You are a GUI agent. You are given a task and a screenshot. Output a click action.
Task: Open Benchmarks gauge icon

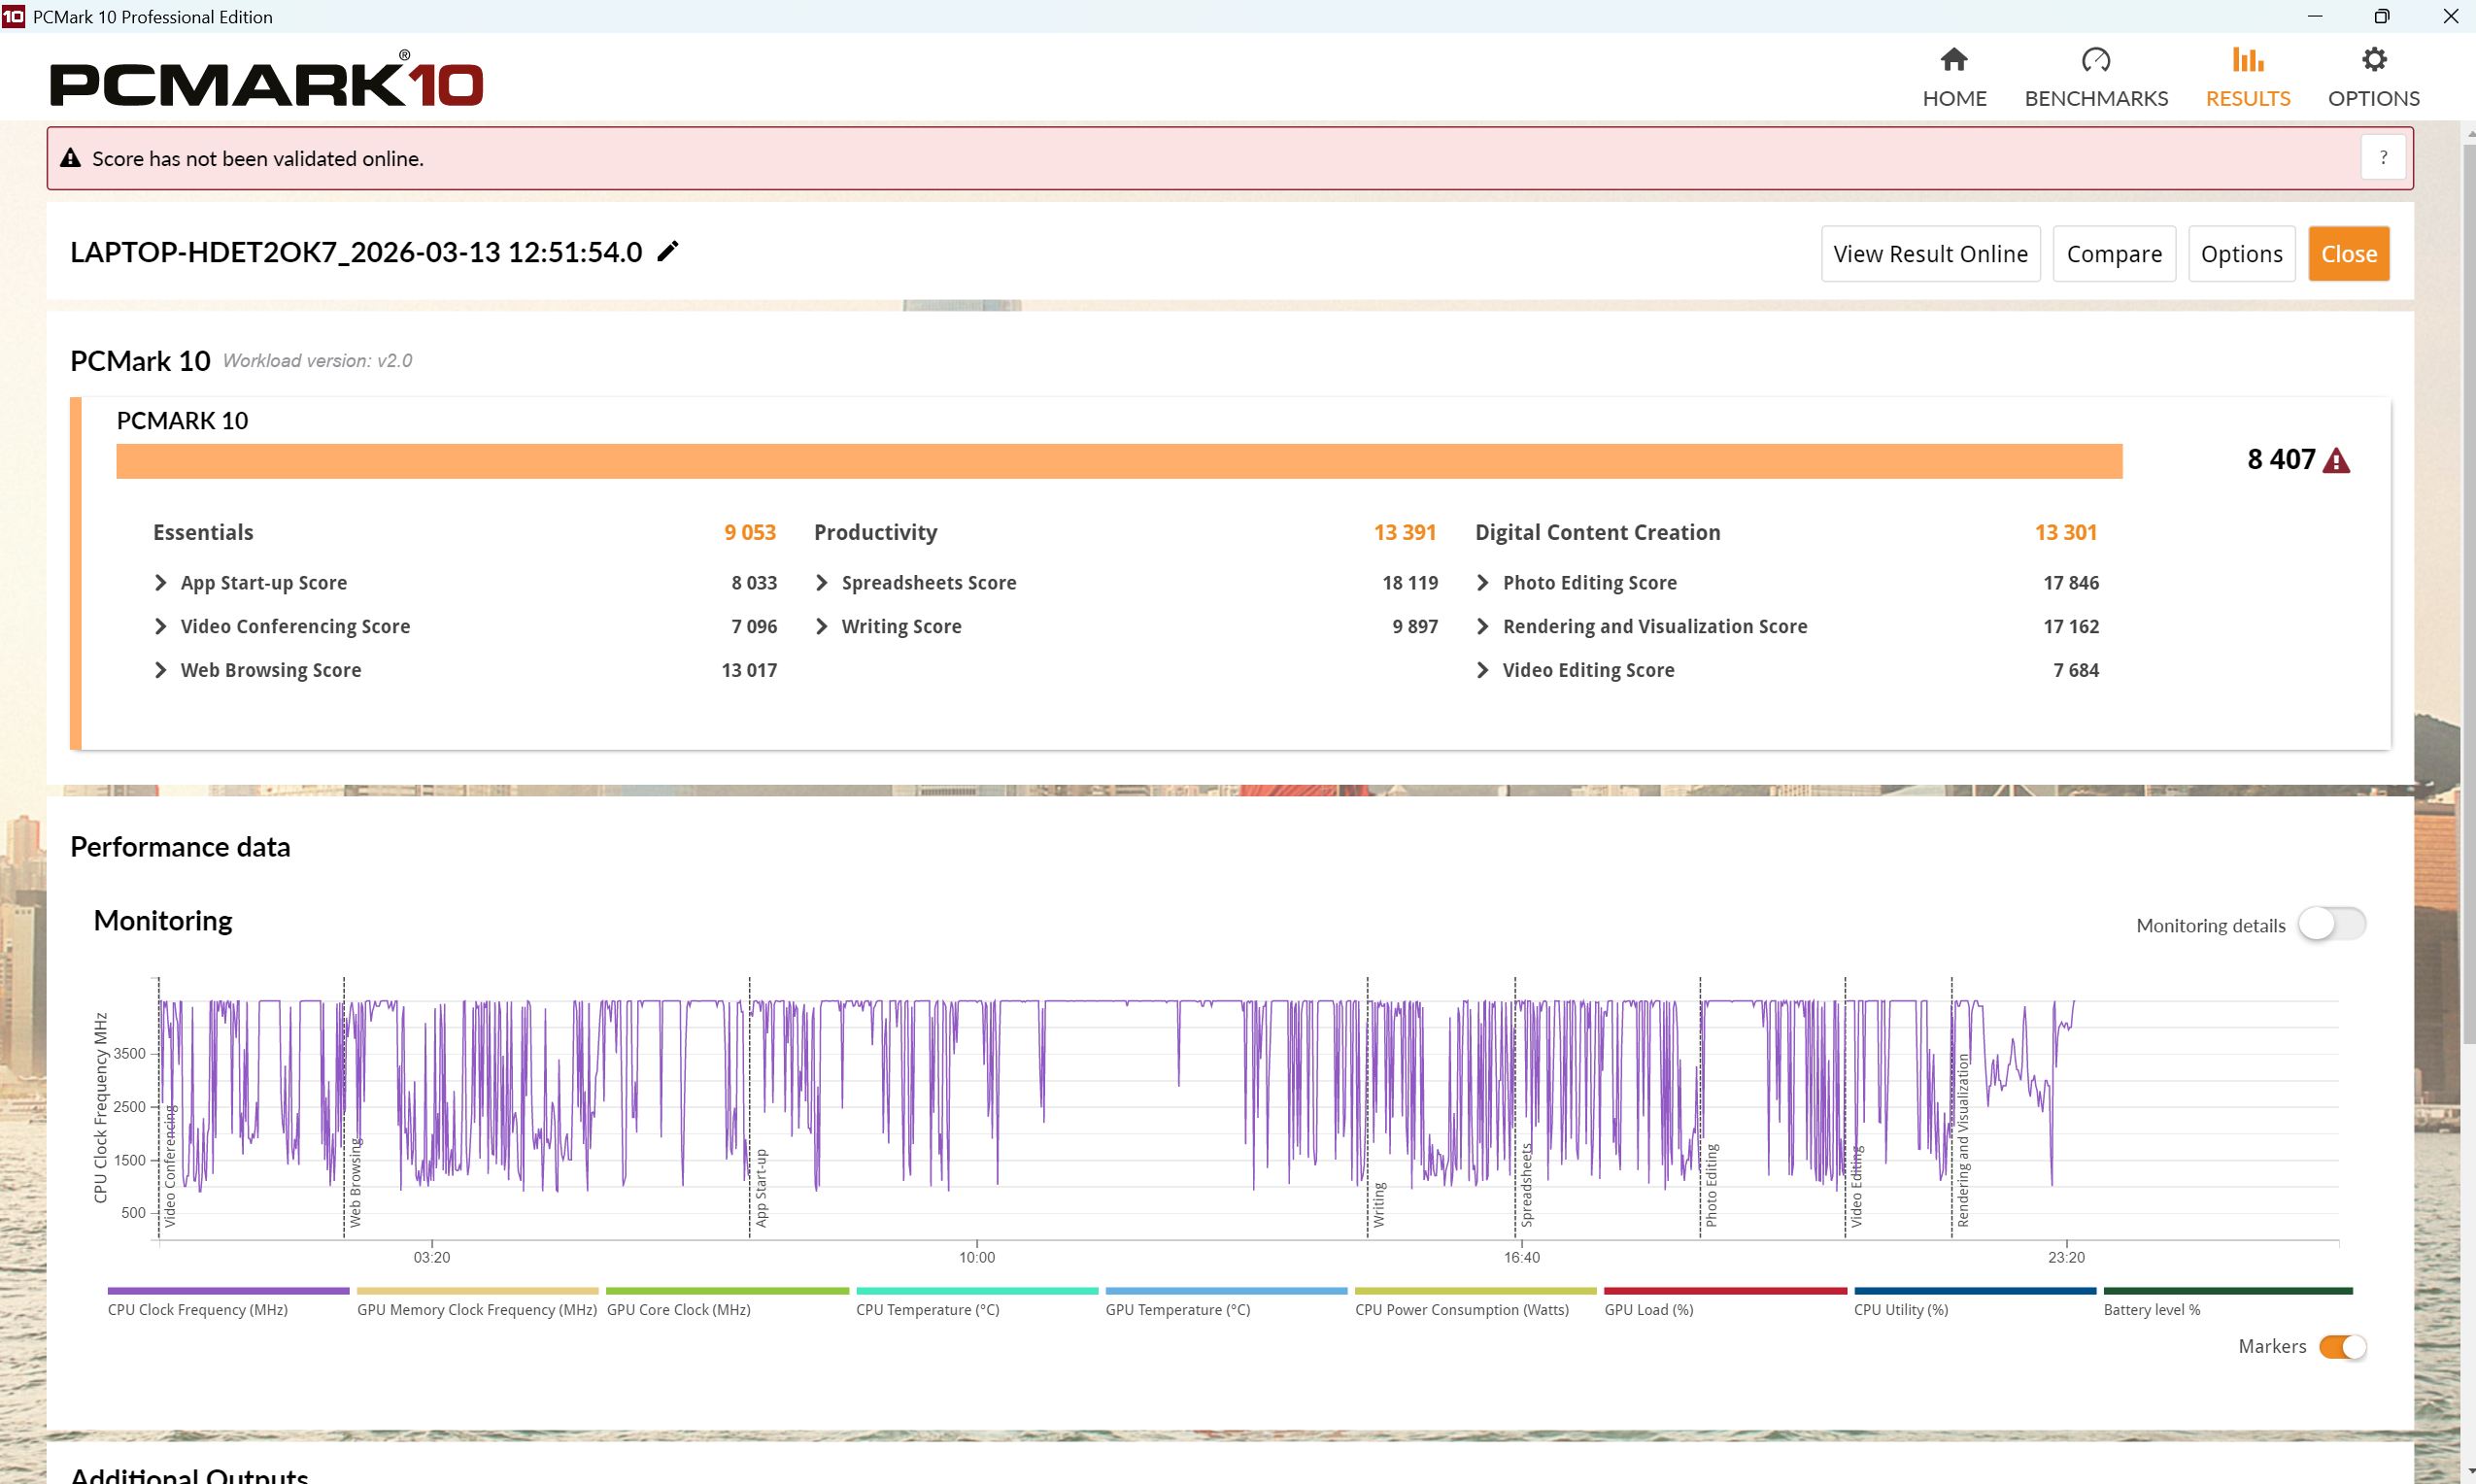2095,60
